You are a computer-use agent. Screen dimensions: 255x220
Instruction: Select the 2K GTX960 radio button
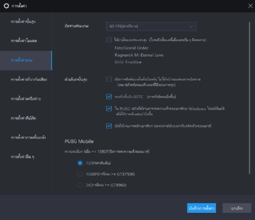(80, 185)
